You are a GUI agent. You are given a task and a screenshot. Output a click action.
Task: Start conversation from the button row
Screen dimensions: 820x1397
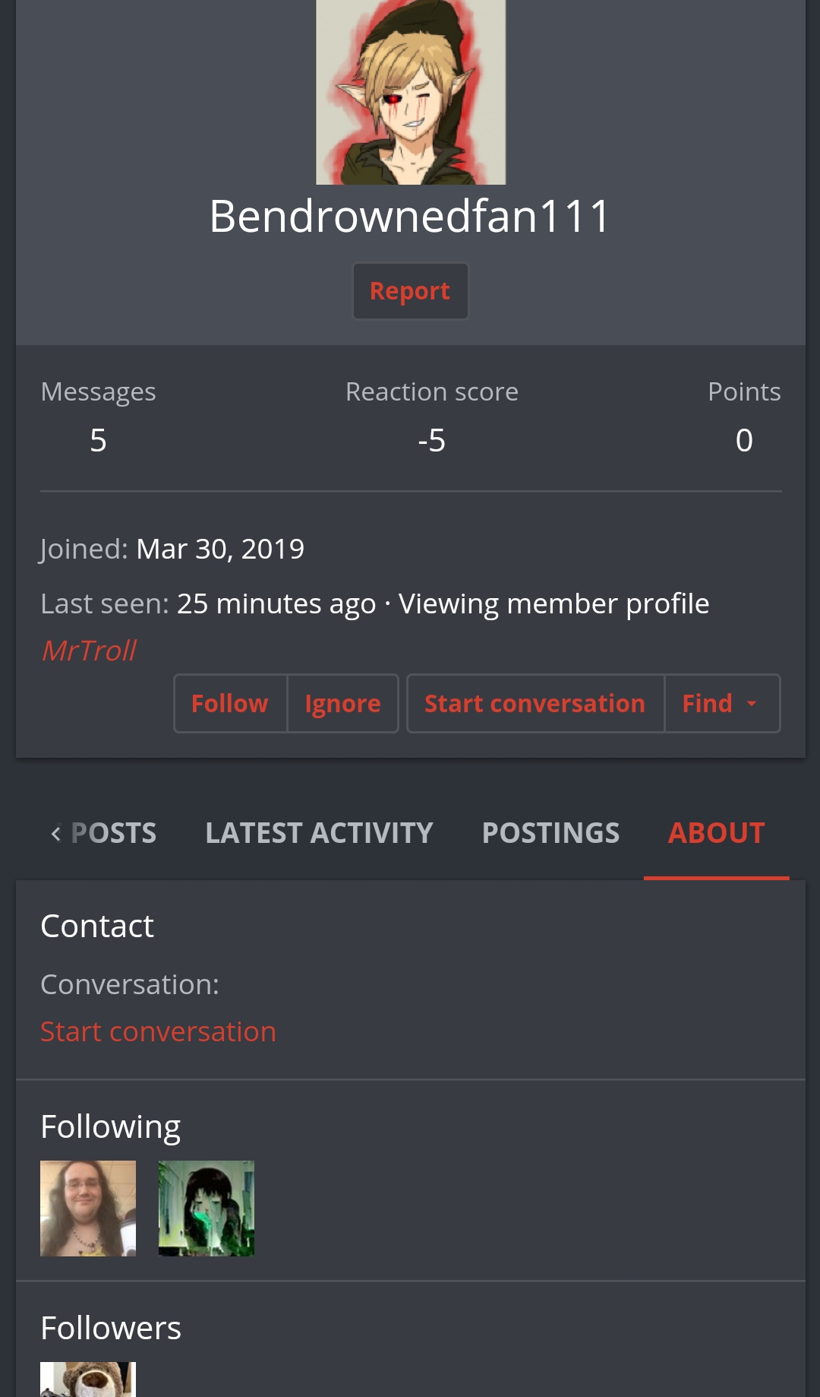[535, 704]
